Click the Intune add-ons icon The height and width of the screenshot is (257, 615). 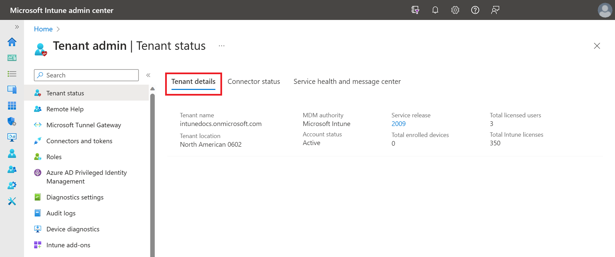click(x=38, y=245)
